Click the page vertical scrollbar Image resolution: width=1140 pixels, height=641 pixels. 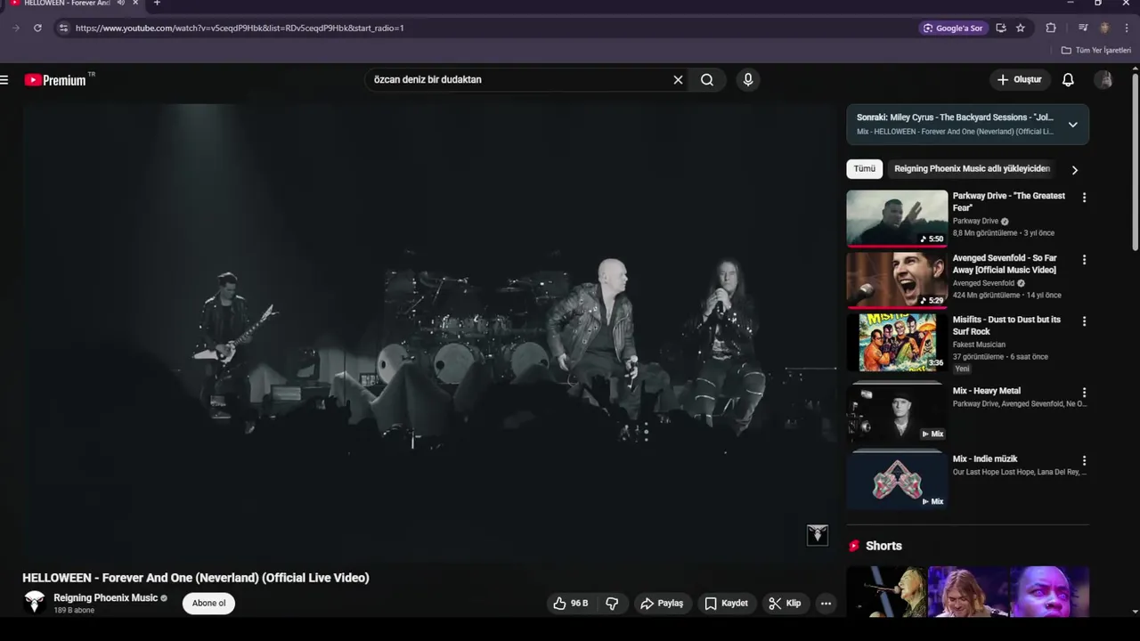(x=1135, y=160)
